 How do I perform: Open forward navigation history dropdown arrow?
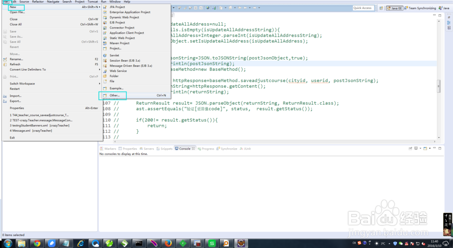click(259, 8)
